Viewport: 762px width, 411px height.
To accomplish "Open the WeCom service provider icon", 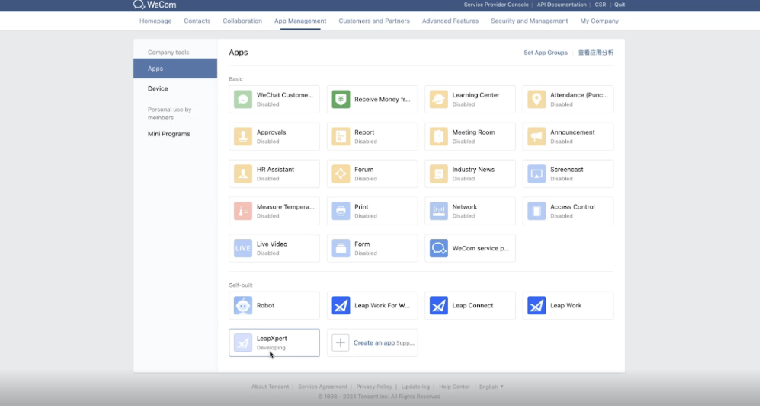I will [x=438, y=248].
